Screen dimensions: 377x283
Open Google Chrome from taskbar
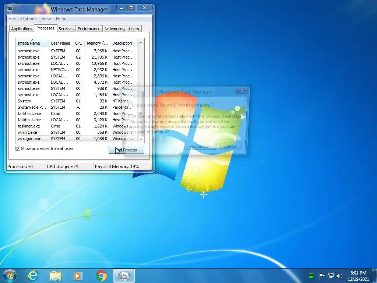coord(101,276)
